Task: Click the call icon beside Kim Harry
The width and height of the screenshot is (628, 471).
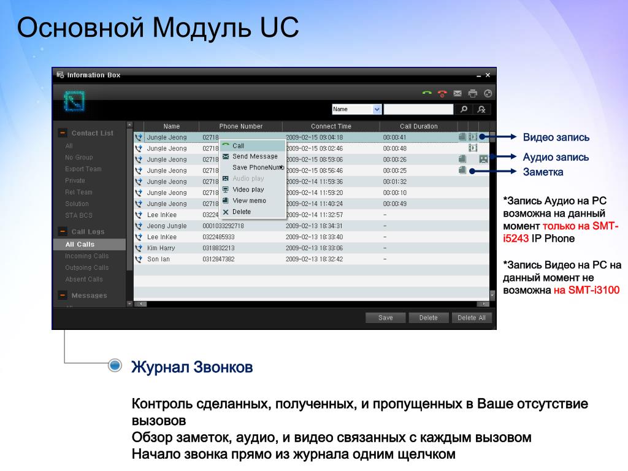Action: (139, 248)
